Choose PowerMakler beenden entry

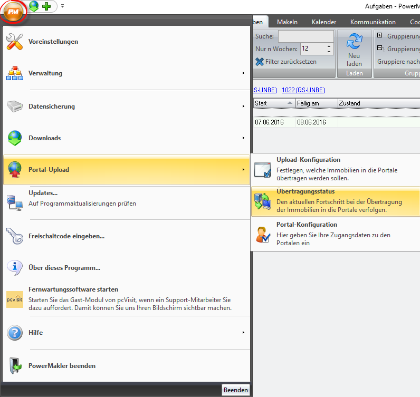[x=127, y=366]
